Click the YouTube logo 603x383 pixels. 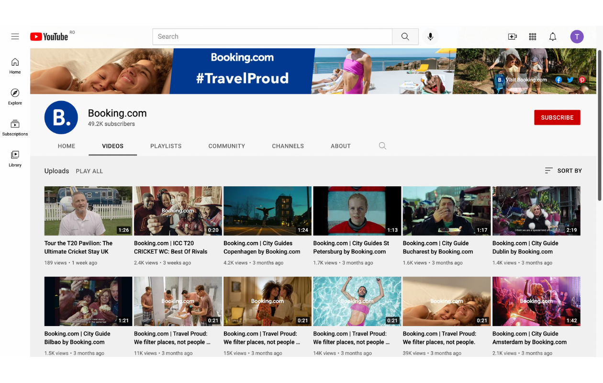click(49, 36)
